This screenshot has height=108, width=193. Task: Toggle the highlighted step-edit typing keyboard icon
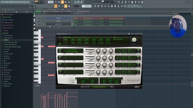[56, 6]
